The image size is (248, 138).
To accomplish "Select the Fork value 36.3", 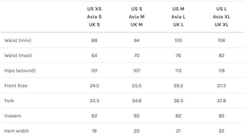I will pyautogui.click(x=179, y=101).
